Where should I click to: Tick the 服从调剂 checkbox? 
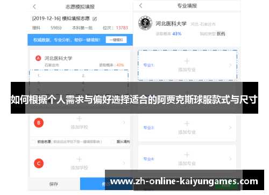click(112, 142)
